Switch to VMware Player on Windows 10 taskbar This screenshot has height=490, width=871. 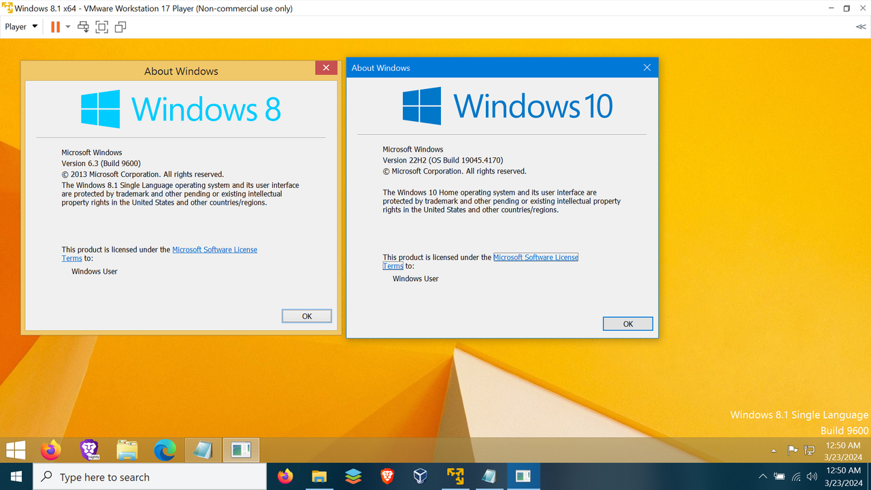(455, 476)
